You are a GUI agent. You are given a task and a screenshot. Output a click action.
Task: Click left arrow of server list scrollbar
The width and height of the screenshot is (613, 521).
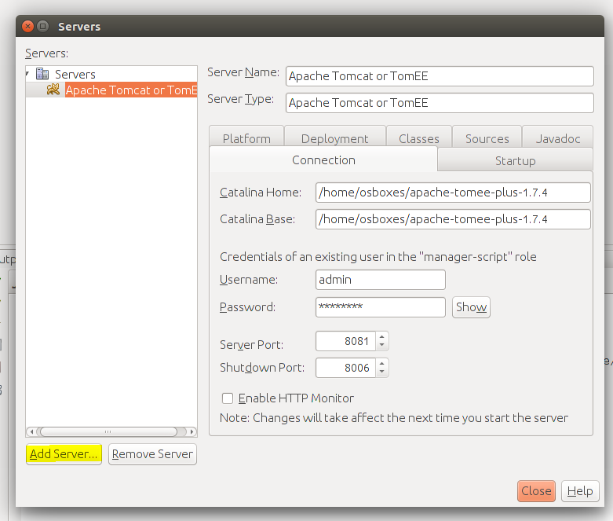31,431
